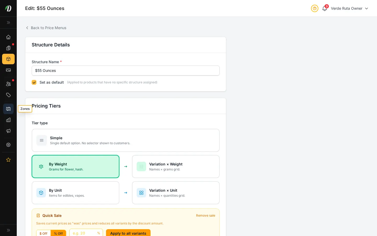377x236 pixels.
Task: Uncheck the Set as default checkbox
Action: [x=34, y=82]
